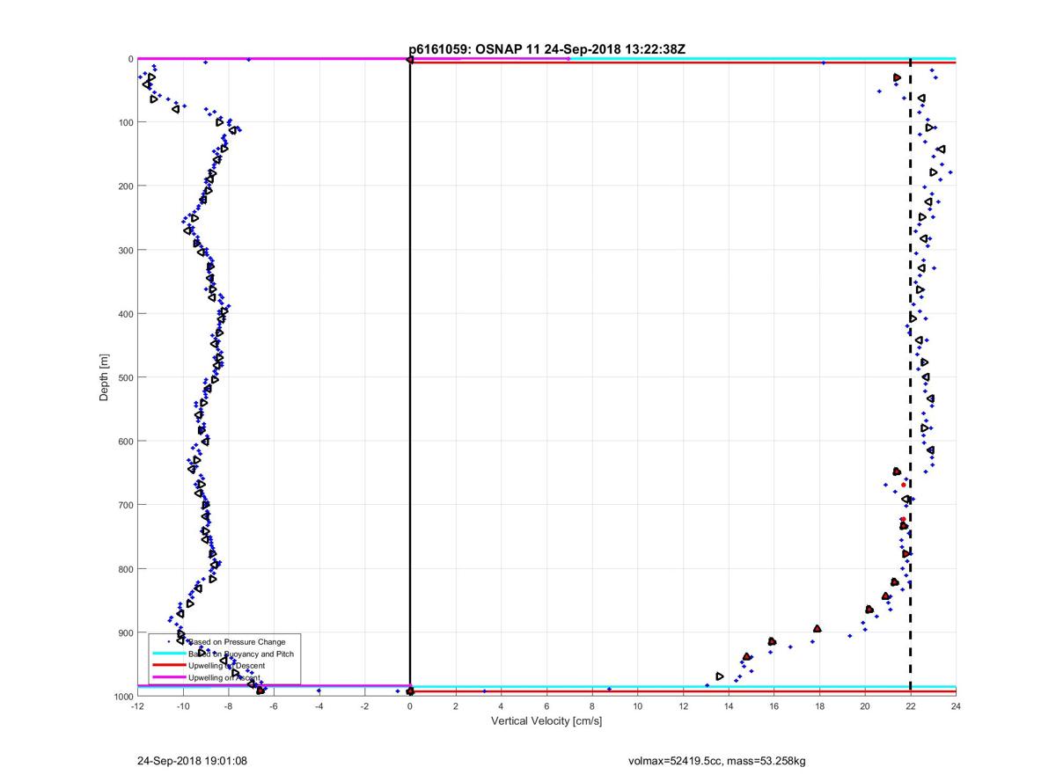The height and width of the screenshot is (782, 1056).
Task: Click the depth axis tick label "1000"
Action: coord(123,697)
